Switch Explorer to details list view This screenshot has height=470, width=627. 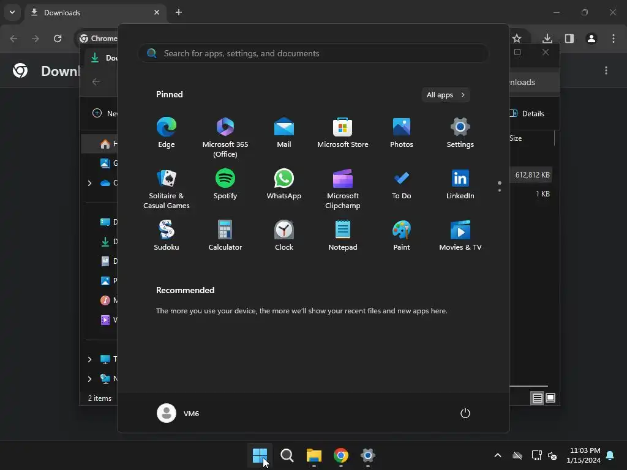pyautogui.click(x=537, y=398)
